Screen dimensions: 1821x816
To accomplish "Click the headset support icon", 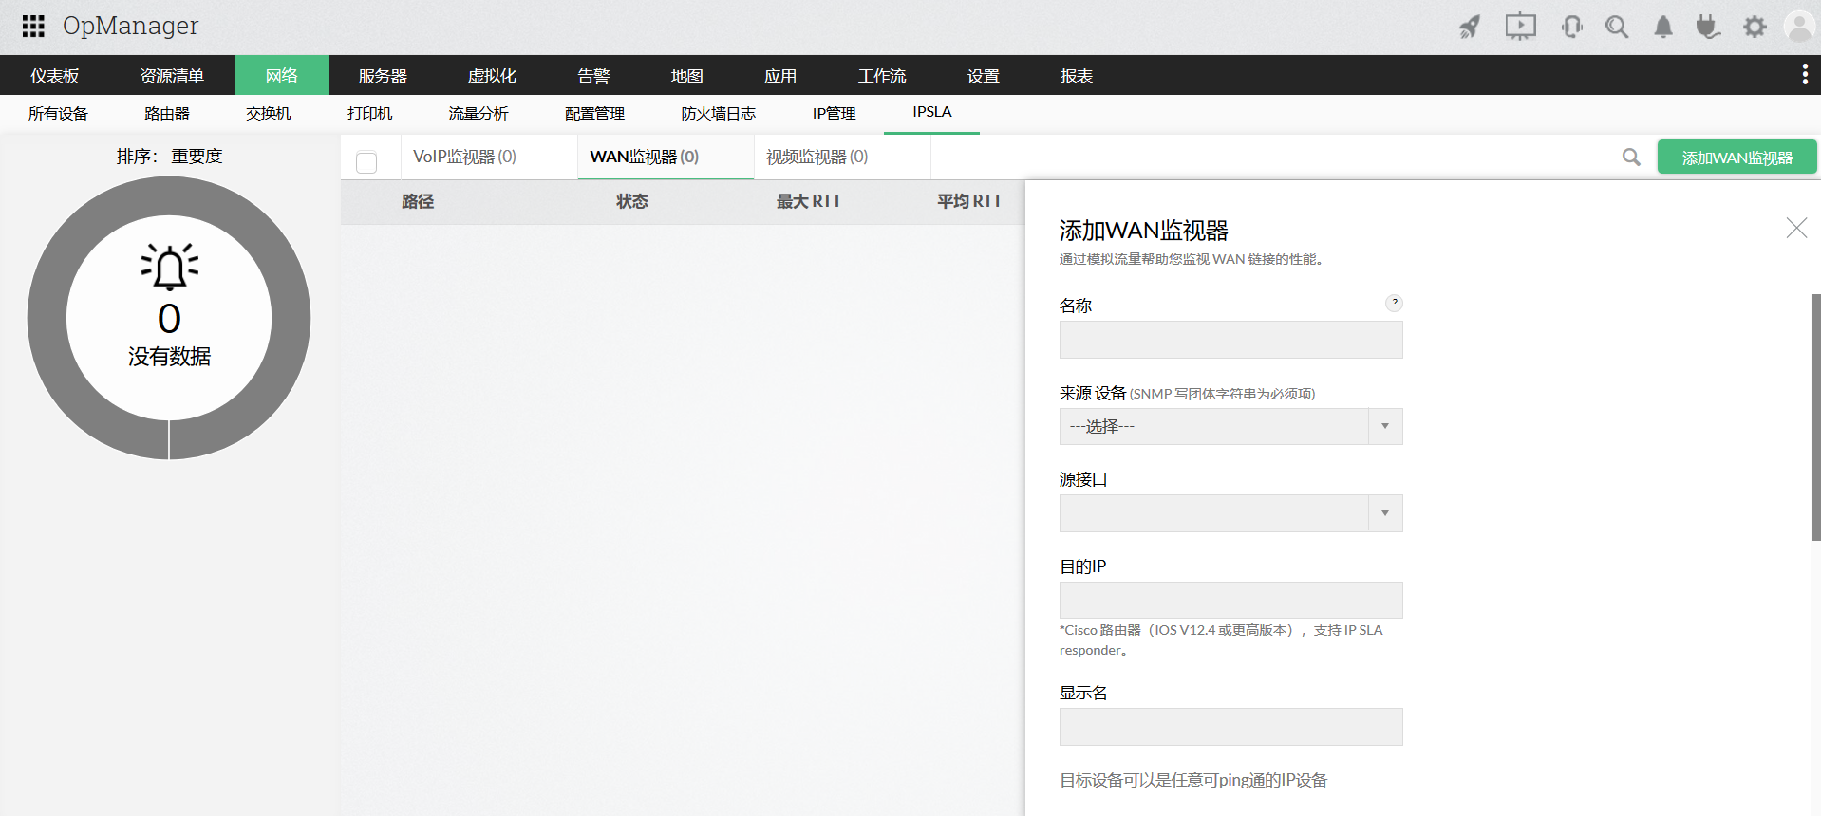I will 1571,27.
